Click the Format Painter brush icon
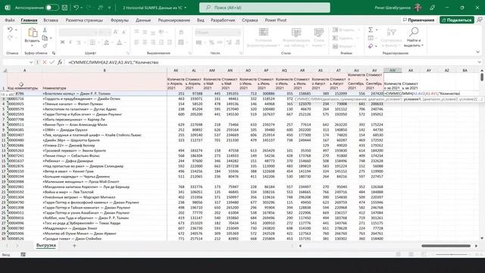This screenshot has height=273, width=485. (x=45, y=45)
